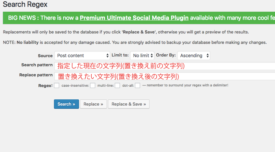The width and height of the screenshot is (275, 152).
Task: Click the Limit to dropdown arrows icon
Action: 151,56
